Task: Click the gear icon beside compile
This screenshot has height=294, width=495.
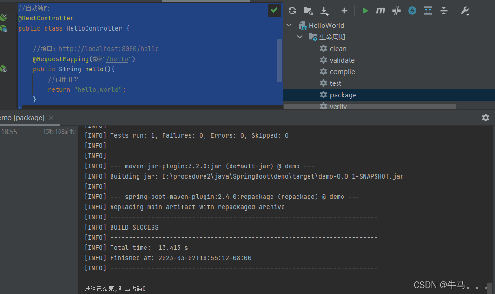Action: pos(323,71)
